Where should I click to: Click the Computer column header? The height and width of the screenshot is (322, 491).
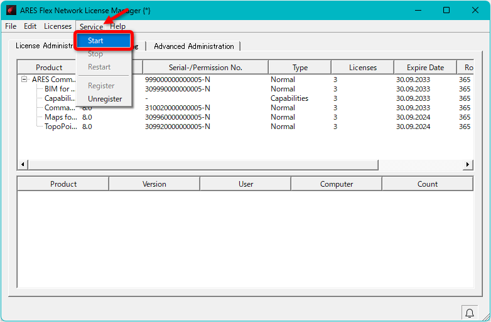pos(337,184)
